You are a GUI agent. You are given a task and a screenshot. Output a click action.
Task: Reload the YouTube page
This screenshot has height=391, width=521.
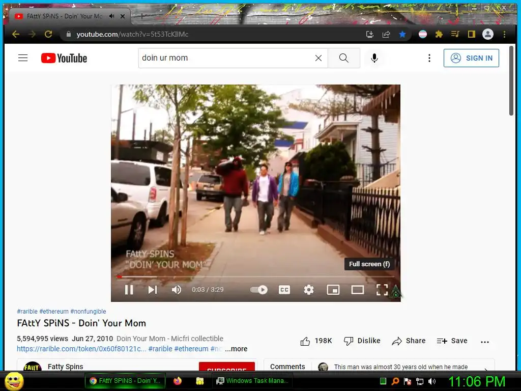click(48, 34)
